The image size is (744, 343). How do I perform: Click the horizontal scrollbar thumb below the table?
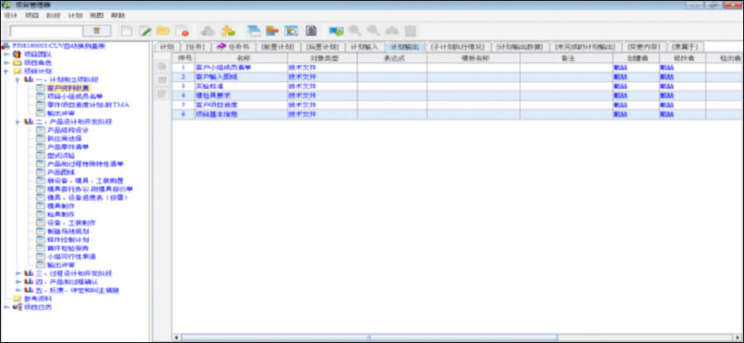370,337
